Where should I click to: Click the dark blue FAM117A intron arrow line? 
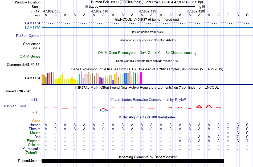[x=147, y=23]
